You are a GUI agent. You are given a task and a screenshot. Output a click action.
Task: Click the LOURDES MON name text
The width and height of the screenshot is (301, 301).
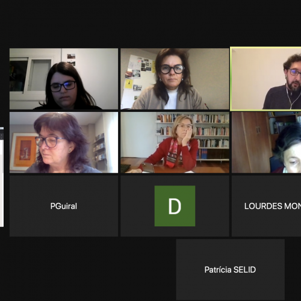[273, 206]
